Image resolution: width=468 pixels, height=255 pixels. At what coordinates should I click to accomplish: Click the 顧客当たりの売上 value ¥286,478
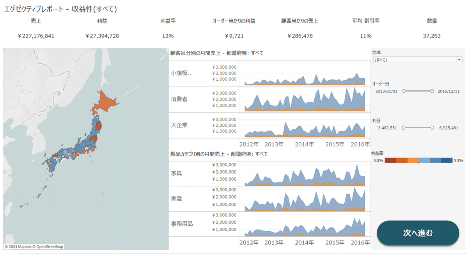[300, 36]
